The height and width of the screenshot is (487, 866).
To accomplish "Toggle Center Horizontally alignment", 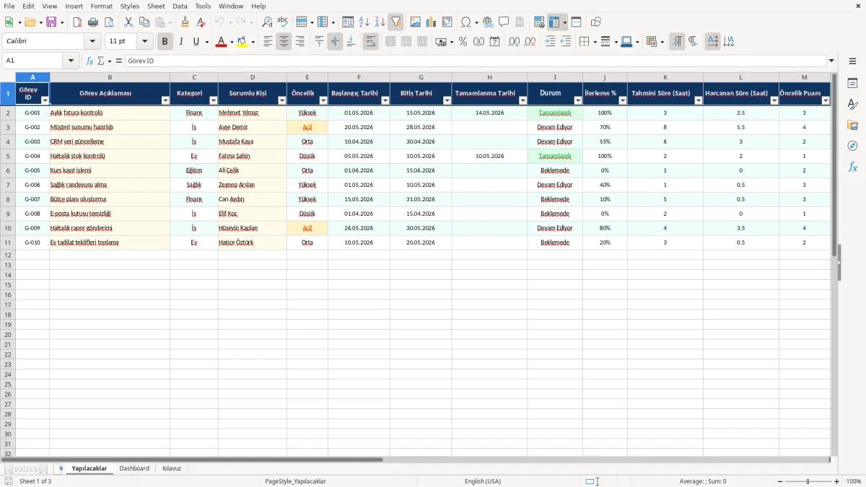I will (x=284, y=42).
